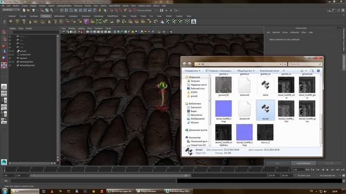
Task: Click the purple cube shelf icon
Action: click(x=86, y=22)
